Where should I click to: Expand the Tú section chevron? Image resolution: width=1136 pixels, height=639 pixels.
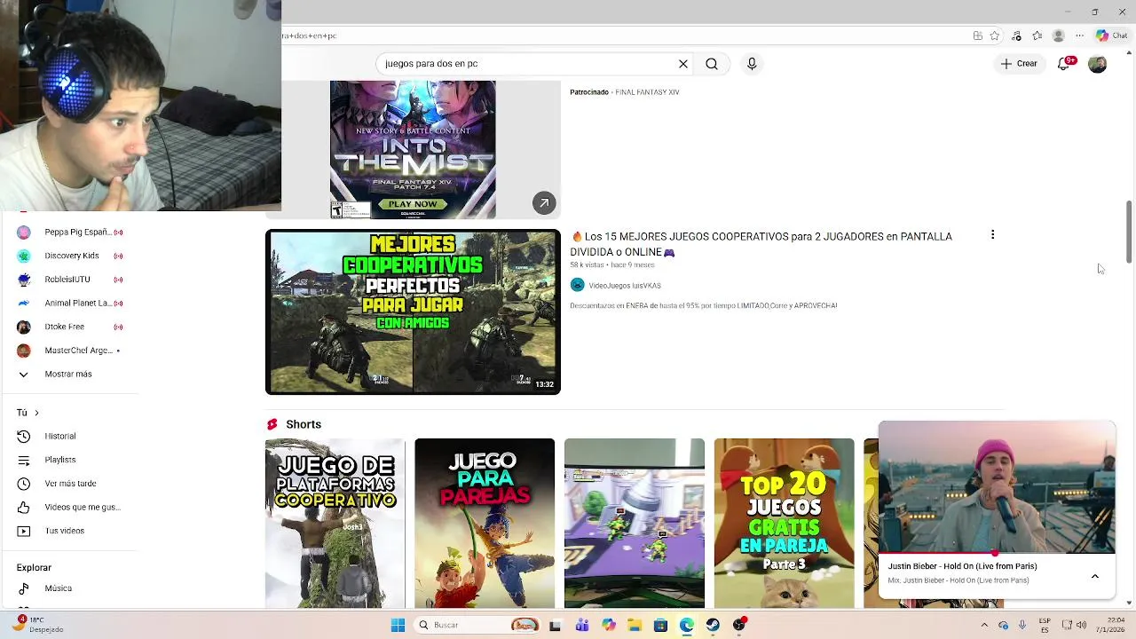[36, 413]
